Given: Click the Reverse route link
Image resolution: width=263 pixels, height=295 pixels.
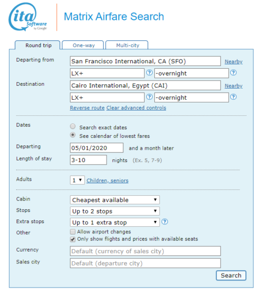Looking at the screenshot, I should click(x=87, y=108).
